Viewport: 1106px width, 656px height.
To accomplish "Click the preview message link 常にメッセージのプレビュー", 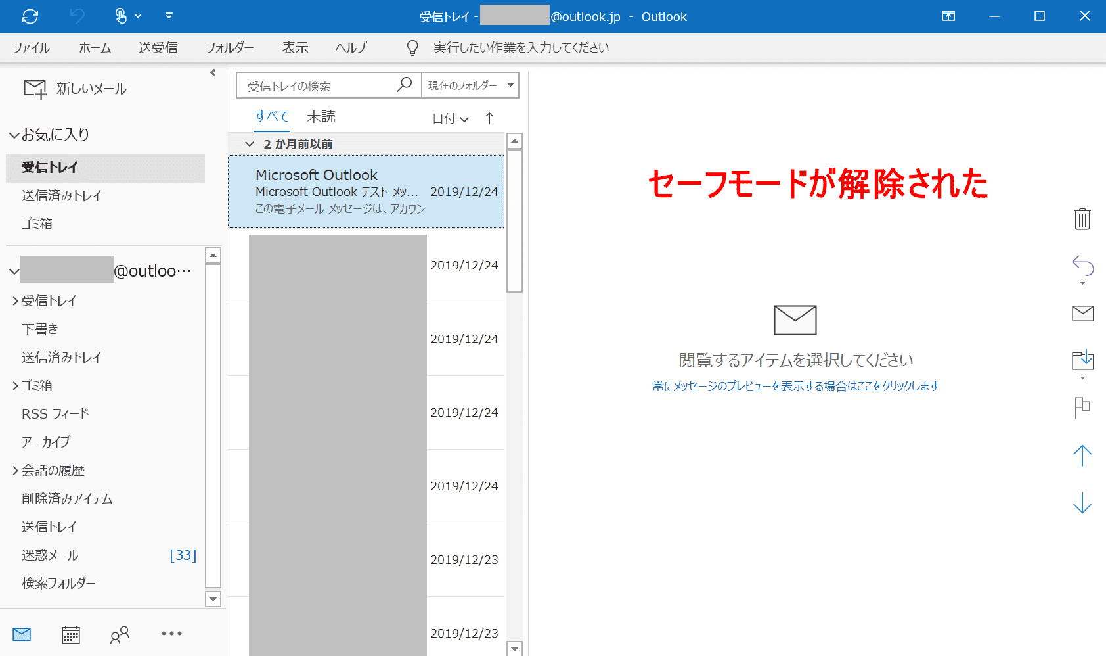I will 795,386.
